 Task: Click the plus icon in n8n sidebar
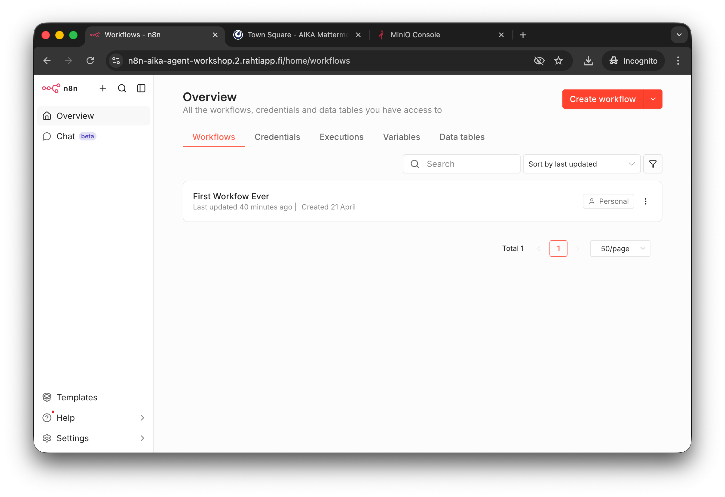pos(102,89)
